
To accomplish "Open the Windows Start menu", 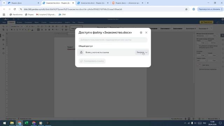I will pyautogui.click(x=5, y=123).
